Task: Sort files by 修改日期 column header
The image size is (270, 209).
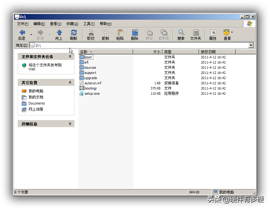Action: point(217,52)
